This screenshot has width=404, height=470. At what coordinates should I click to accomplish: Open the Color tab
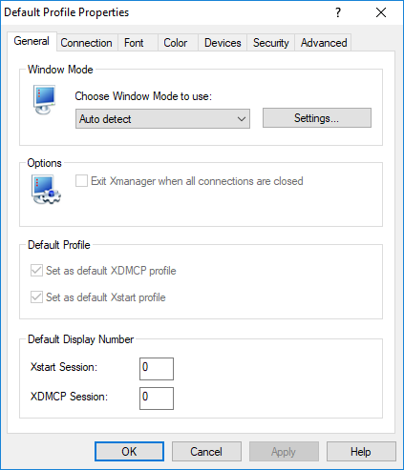click(x=176, y=43)
